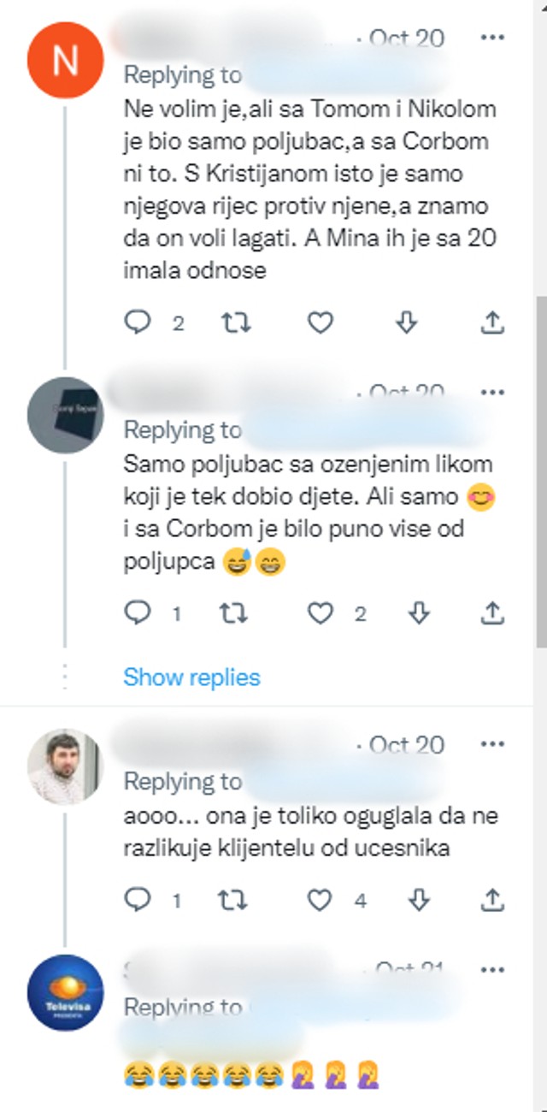Open the ellipsis menu on the bottom tweet
The height and width of the screenshot is (1112, 547).
(491, 969)
